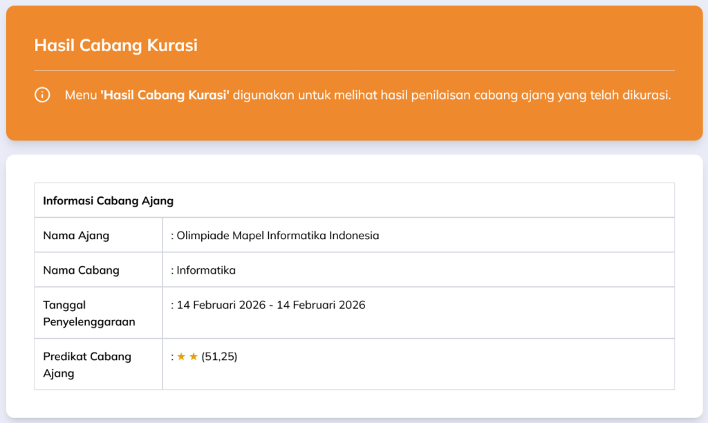The width and height of the screenshot is (708, 423).
Task: Select the '14 Februari 2026 - 14 Februari 2026' date
Action: pyautogui.click(x=271, y=305)
